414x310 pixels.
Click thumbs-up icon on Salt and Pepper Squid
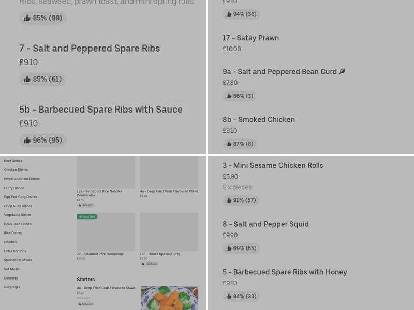coord(229,248)
